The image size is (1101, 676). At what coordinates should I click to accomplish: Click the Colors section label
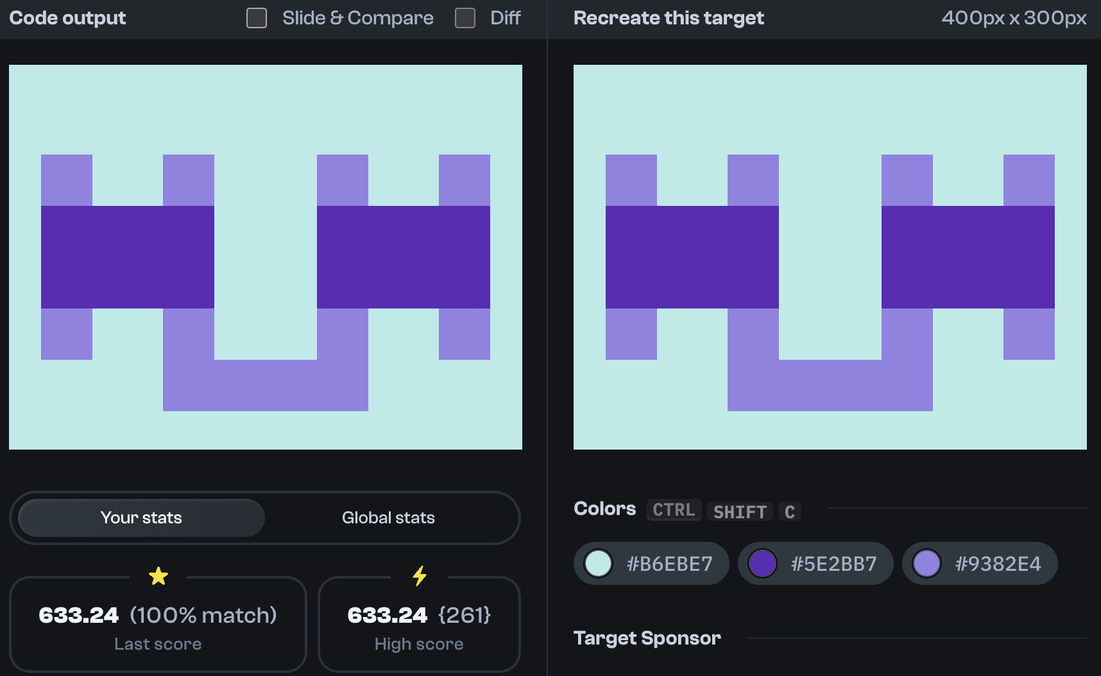[604, 509]
